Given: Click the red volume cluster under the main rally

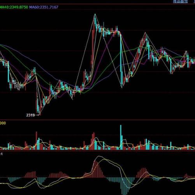Looking at the screenshot, I should 92,142.
